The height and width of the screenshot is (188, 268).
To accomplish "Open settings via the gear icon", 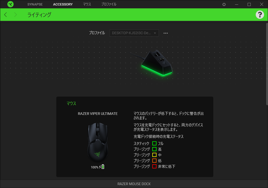I will (x=224, y=4).
